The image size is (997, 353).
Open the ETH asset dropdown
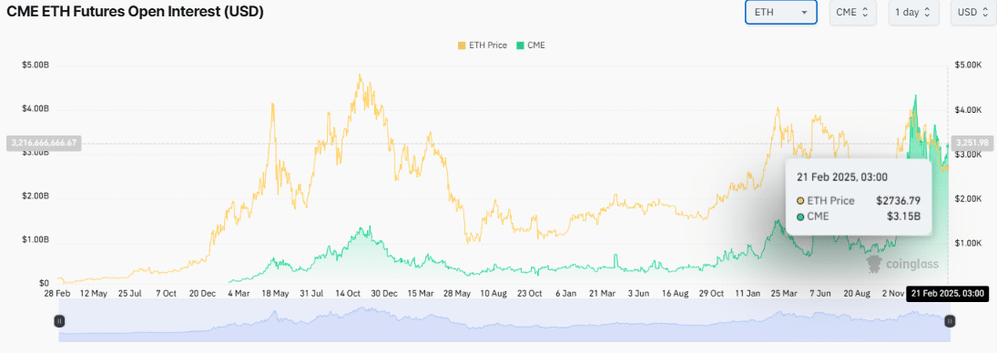click(x=781, y=12)
